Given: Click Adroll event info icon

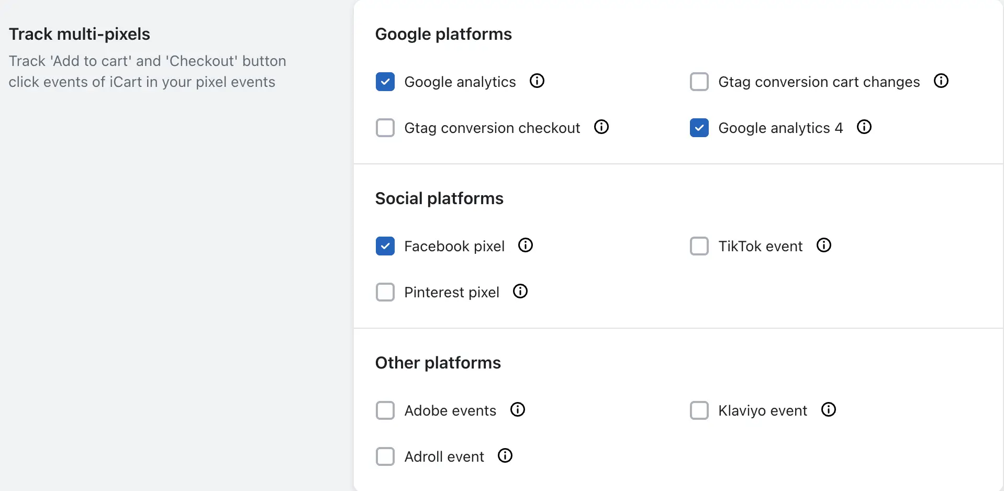Looking at the screenshot, I should tap(505, 456).
